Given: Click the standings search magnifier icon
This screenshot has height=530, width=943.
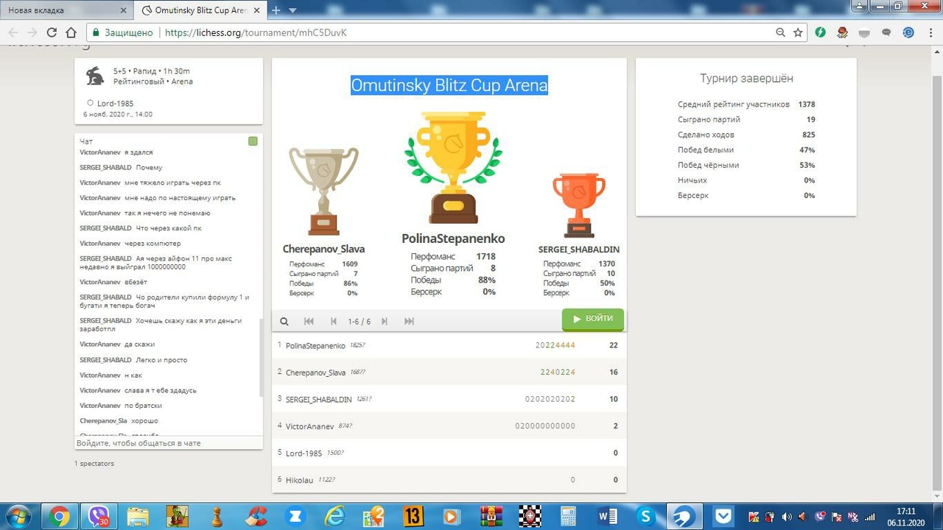Looking at the screenshot, I should coord(284,321).
